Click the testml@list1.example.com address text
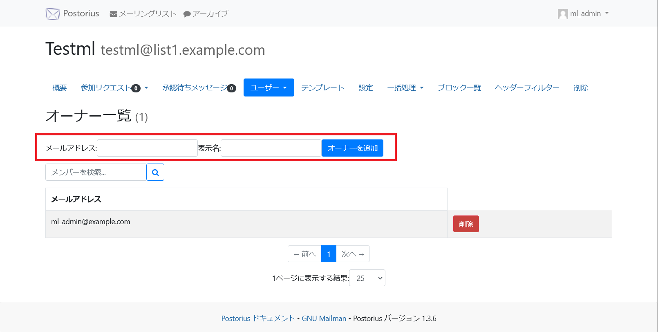This screenshot has height=332, width=658. click(183, 50)
